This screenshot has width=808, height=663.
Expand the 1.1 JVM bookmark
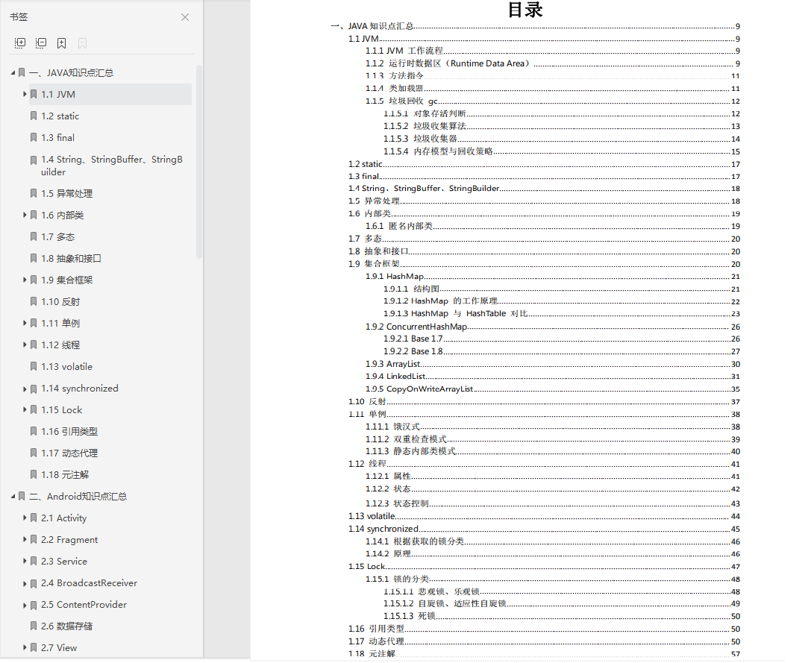(24, 94)
